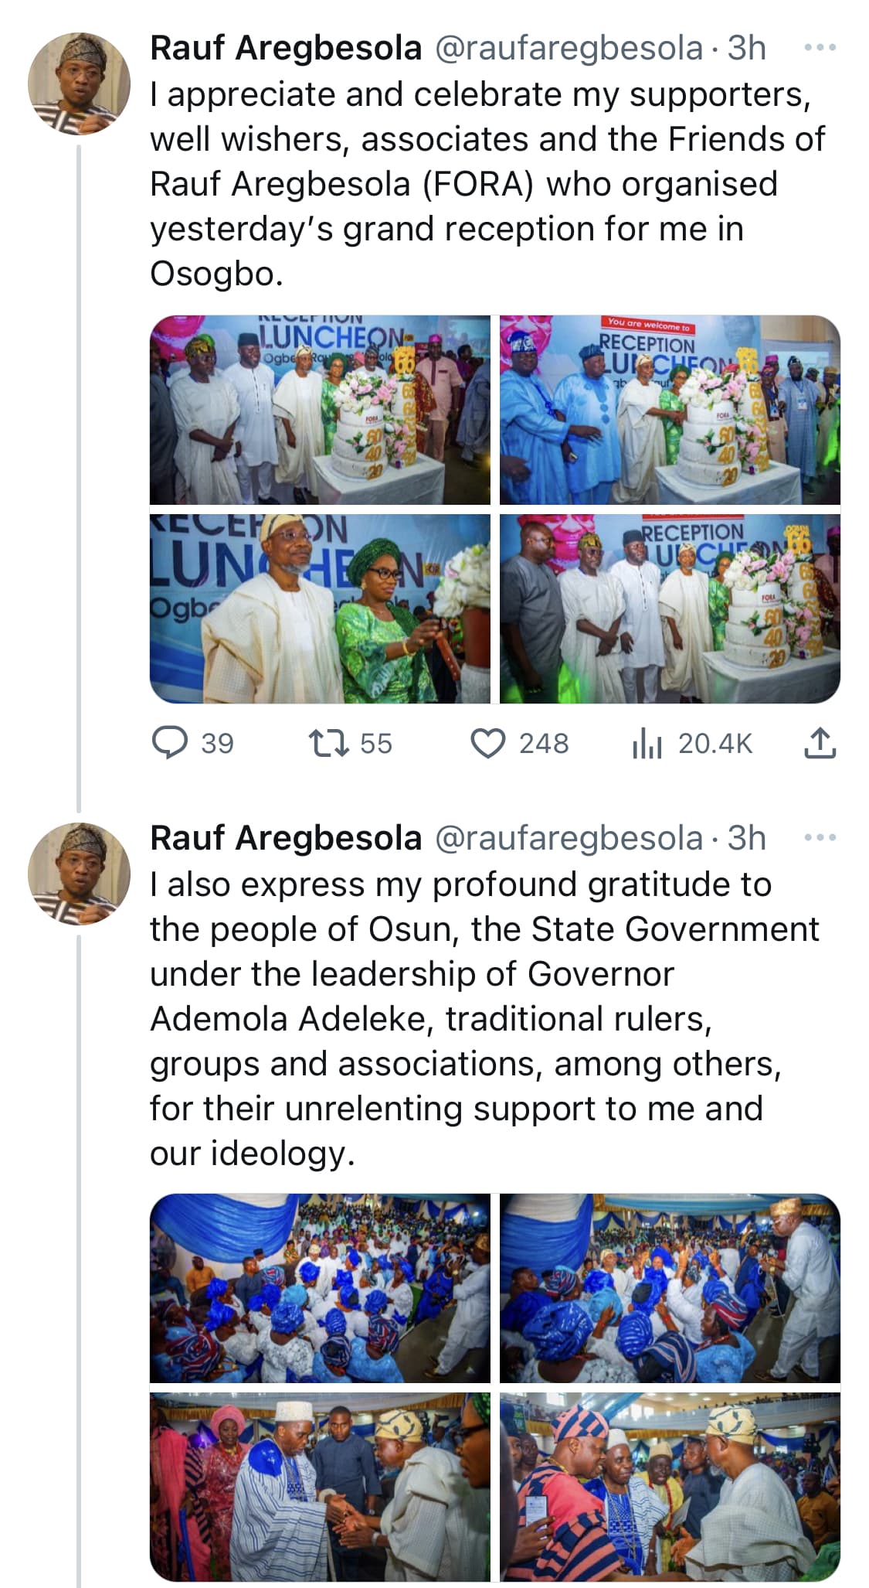The image size is (869, 1588).
Task: Open bottom-right reception group photo
Action: (670, 608)
